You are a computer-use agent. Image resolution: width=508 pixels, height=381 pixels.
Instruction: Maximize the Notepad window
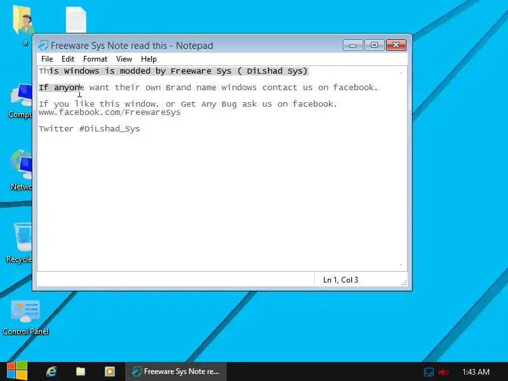click(374, 45)
